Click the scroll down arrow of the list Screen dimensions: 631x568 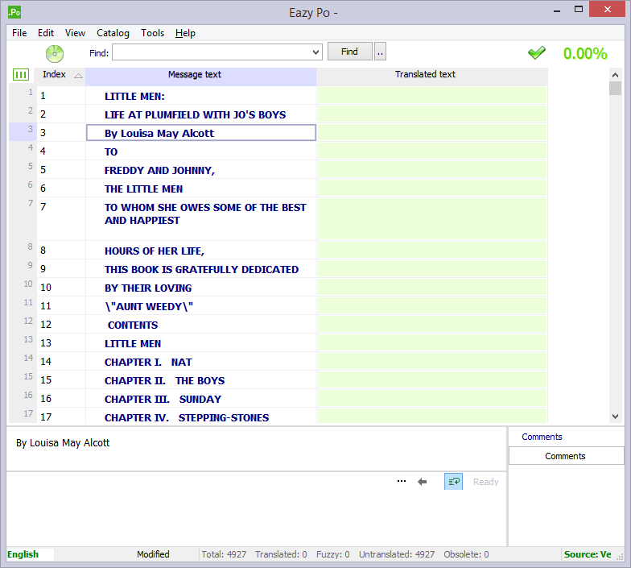pyautogui.click(x=615, y=417)
